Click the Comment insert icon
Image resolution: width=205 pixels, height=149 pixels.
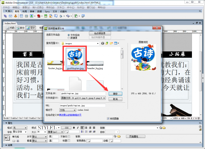pos(56,16)
